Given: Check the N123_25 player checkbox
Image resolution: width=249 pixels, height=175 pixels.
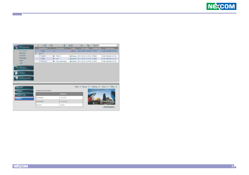Looking at the screenshot, I should click(40, 61).
